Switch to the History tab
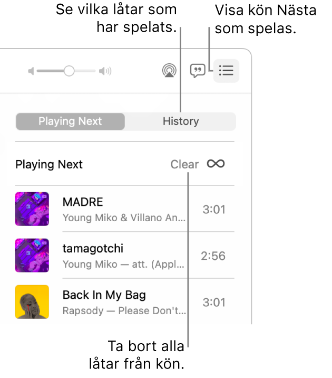 click(x=180, y=121)
